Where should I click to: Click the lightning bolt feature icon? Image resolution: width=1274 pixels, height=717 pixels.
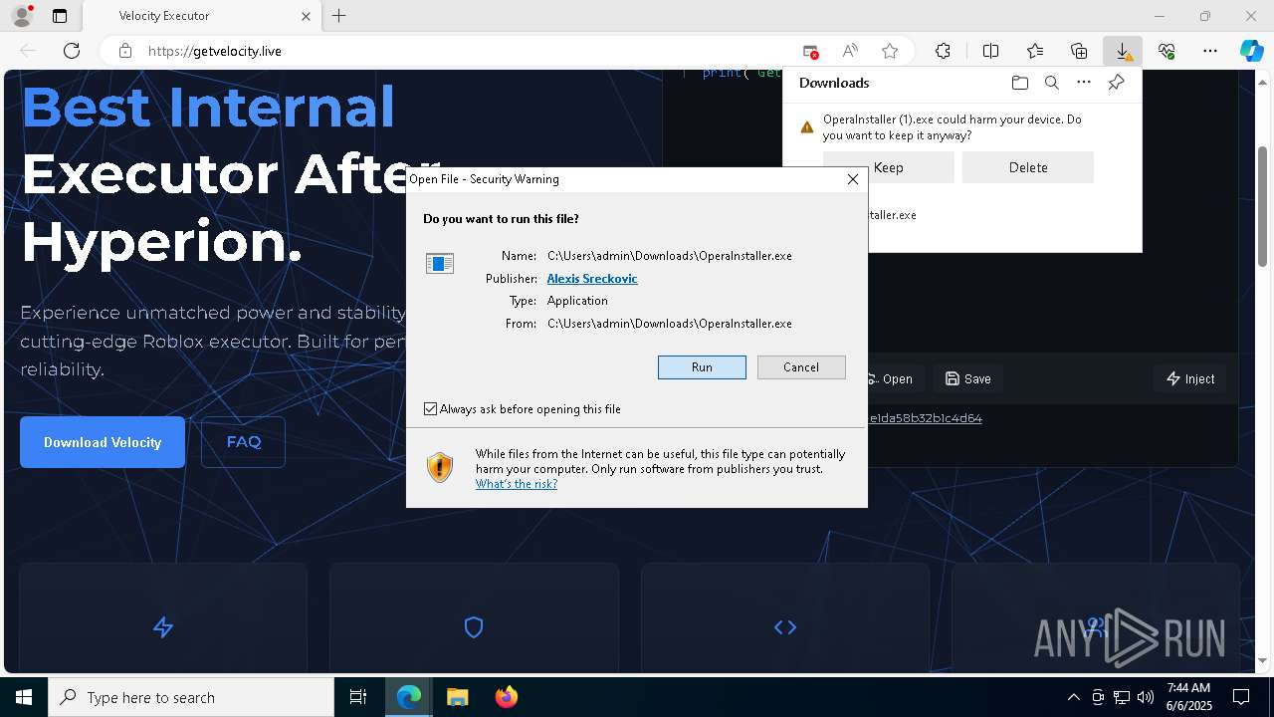point(163,627)
